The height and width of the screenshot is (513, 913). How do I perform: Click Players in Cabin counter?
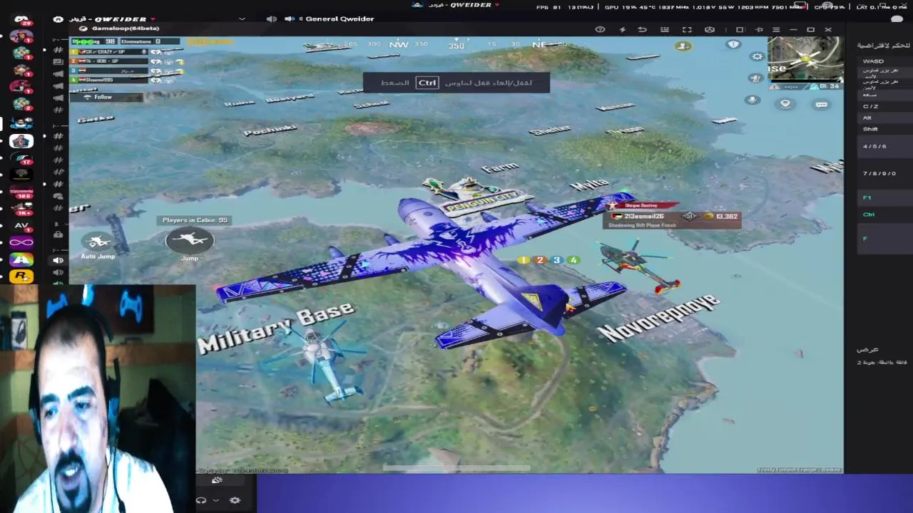[195, 220]
